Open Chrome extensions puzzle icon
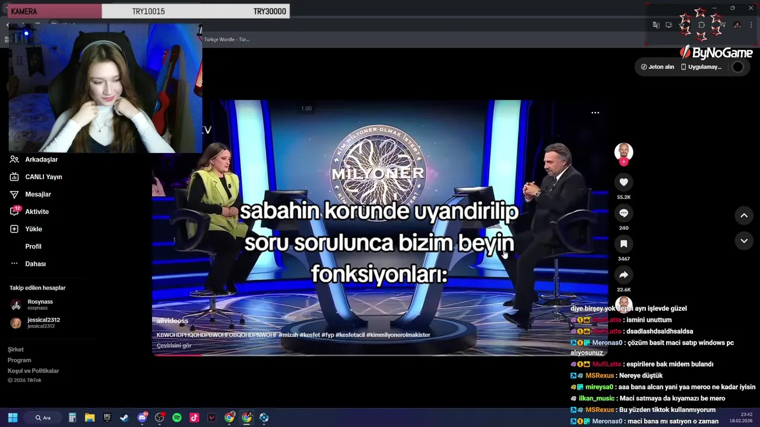760x427 pixels. tap(701, 25)
